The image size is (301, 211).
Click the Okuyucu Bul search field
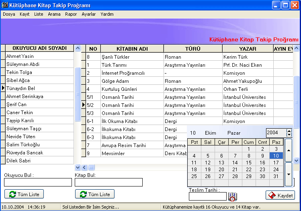point(38,182)
